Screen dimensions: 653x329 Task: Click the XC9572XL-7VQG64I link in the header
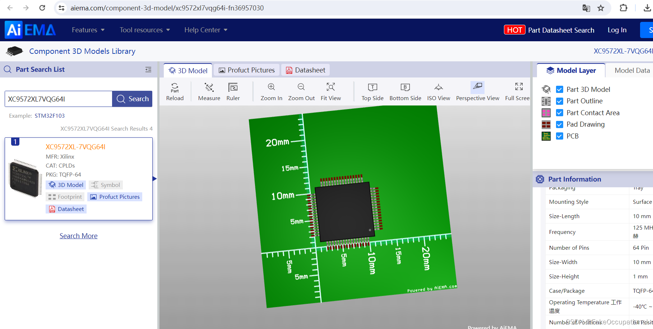(623, 51)
